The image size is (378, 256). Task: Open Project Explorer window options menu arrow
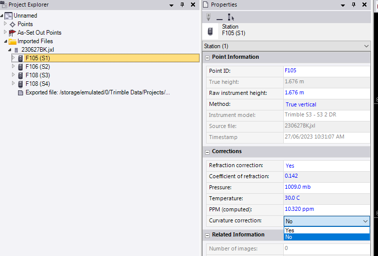[x=171, y=5]
